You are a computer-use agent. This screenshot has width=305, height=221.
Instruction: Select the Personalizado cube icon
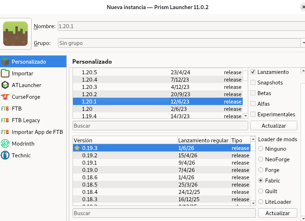pyautogui.click(x=5, y=61)
